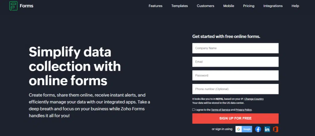
Task: Sign in with the LinkedIn icon
Action: click(x=267, y=129)
